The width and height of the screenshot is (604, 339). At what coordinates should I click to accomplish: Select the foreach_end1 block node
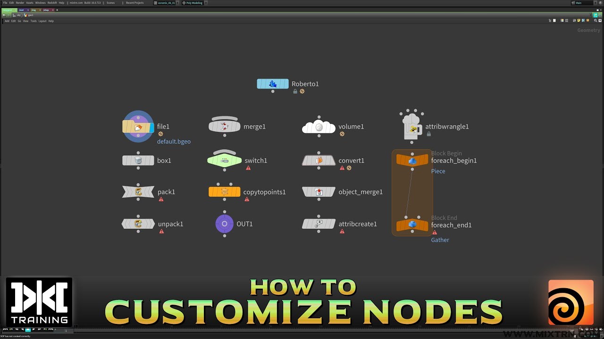pyautogui.click(x=412, y=225)
